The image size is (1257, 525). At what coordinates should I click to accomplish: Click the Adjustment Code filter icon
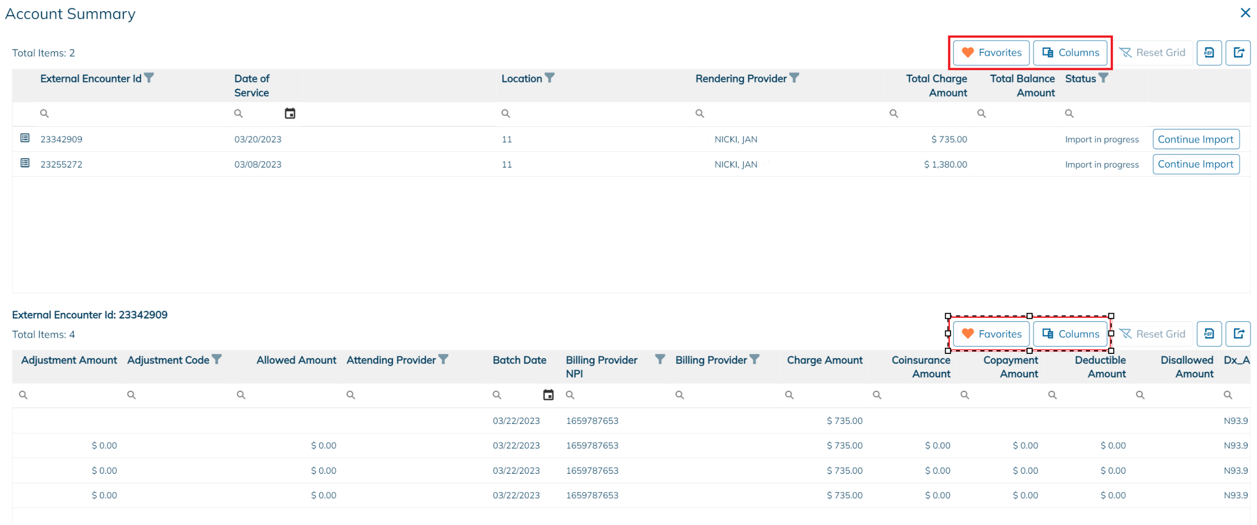(x=217, y=359)
